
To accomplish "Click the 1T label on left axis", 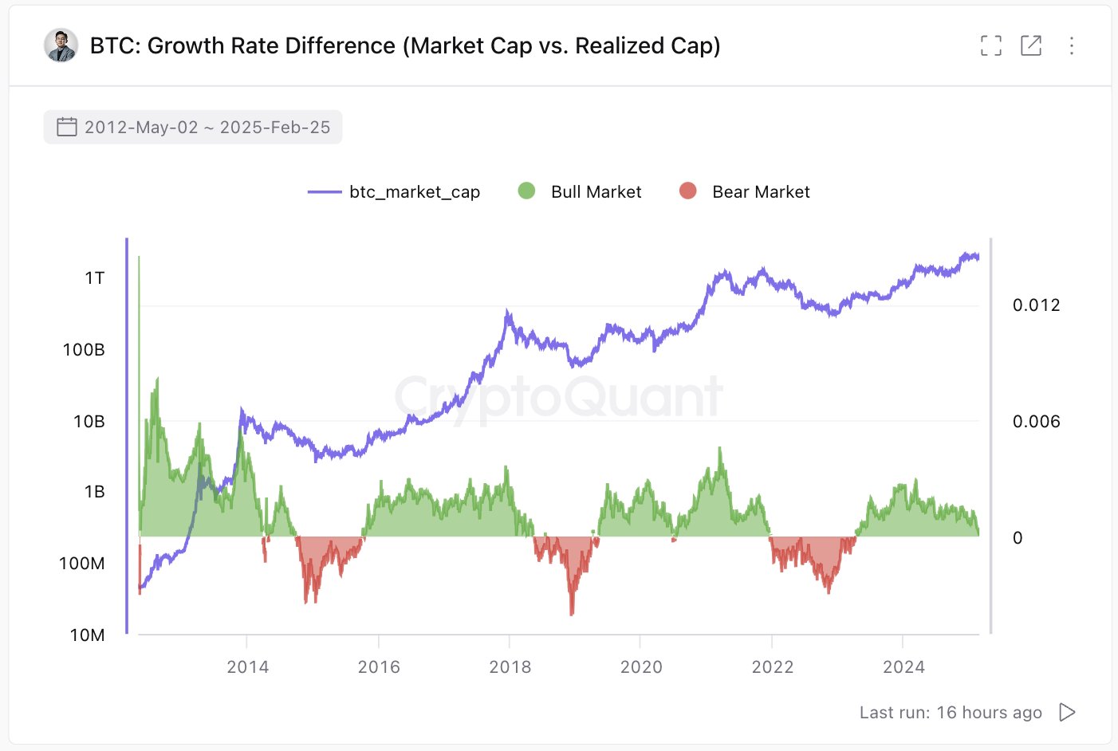I will (94, 278).
